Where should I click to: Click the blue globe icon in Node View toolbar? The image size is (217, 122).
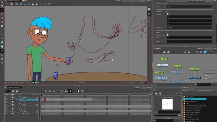click(x=205, y=52)
